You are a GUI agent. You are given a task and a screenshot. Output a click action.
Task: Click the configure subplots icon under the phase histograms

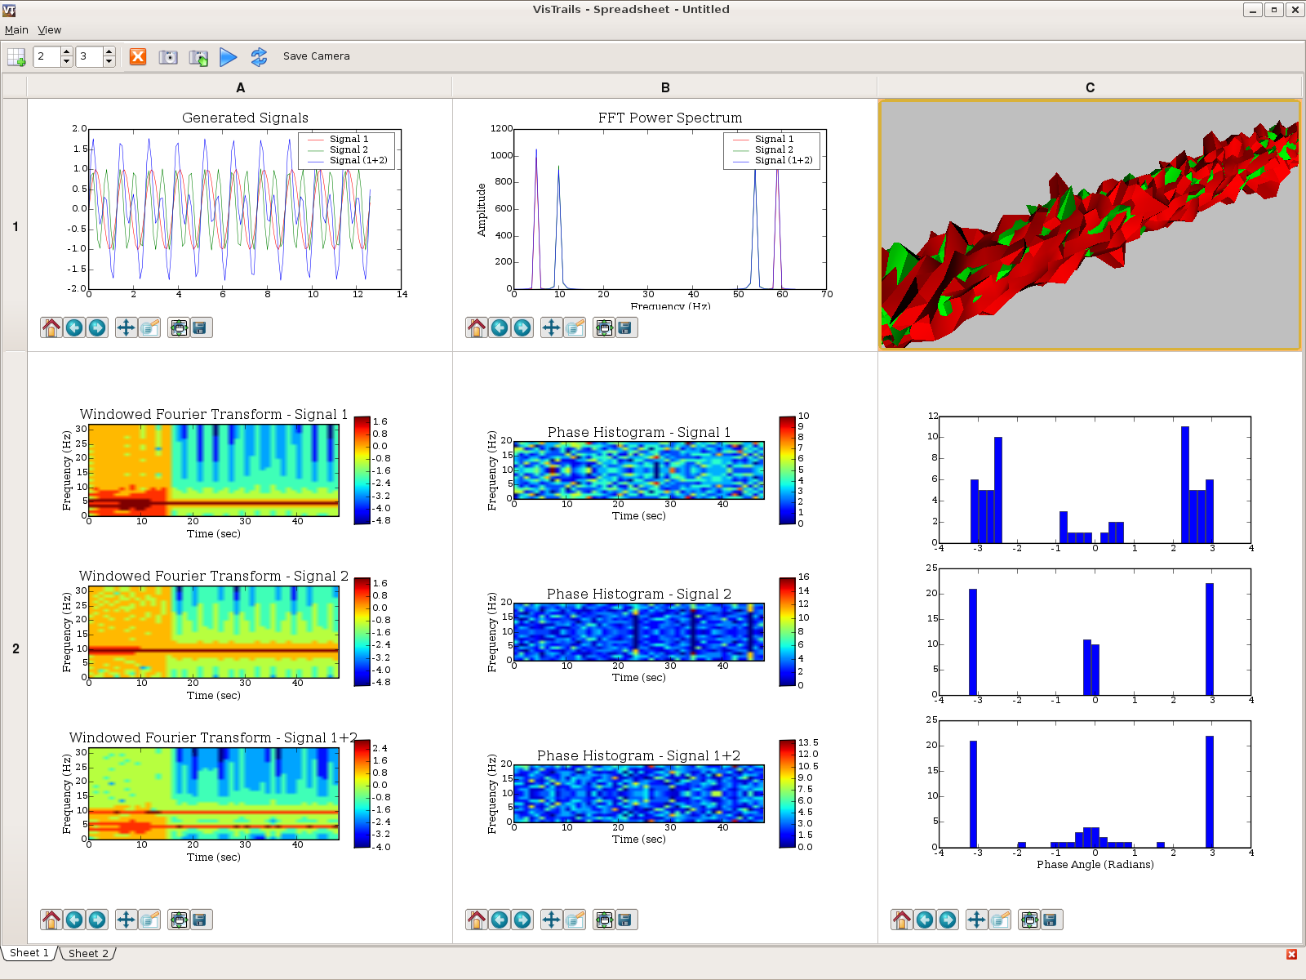pyautogui.click(x=604, y=920)
